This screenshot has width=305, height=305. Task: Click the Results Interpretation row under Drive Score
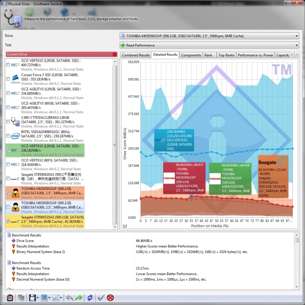tap(33, 246)
